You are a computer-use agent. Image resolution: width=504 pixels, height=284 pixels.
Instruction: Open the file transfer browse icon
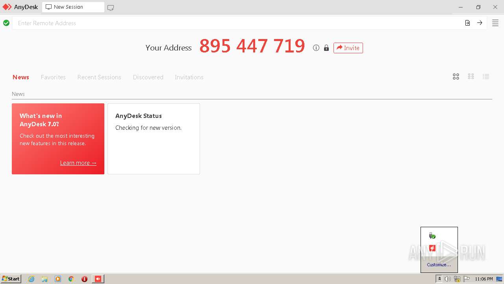tap(467, 23)
